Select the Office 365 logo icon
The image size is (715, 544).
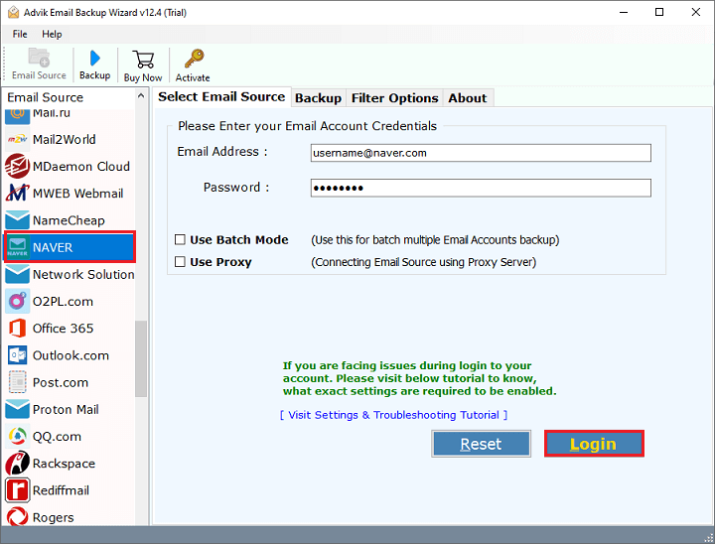[17, 329]
